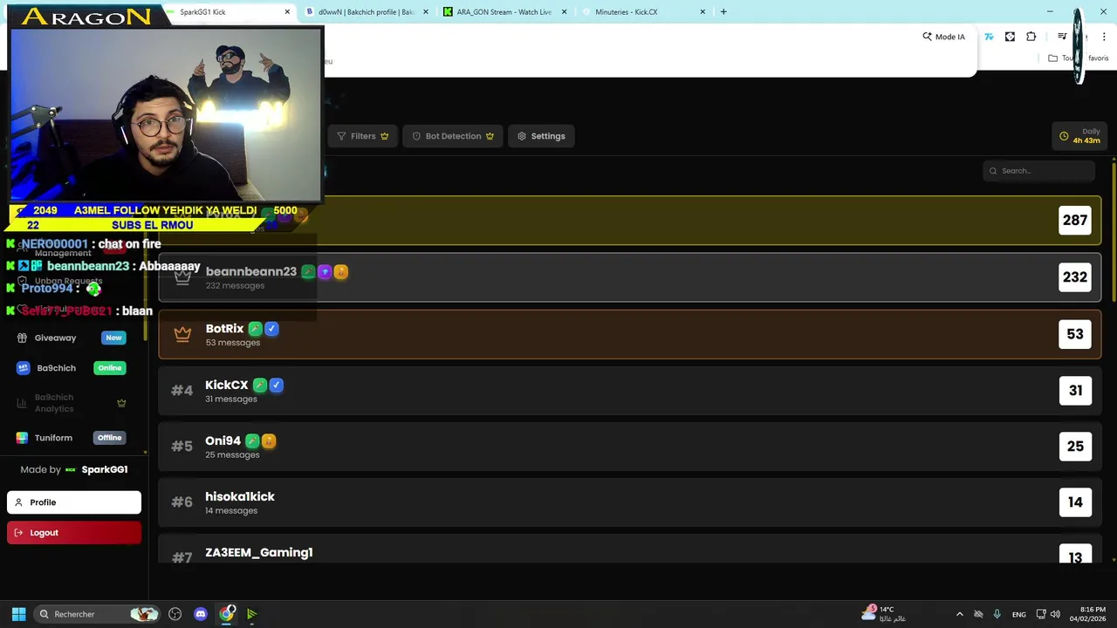Show hidden system tray icons chevron
This screenshot has width=1117, height=628.
960,614
